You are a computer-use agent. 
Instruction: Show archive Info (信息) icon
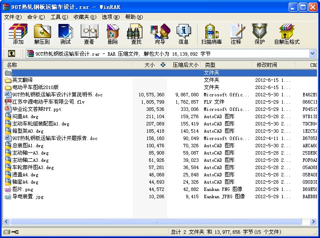click(x=183, y=33)
